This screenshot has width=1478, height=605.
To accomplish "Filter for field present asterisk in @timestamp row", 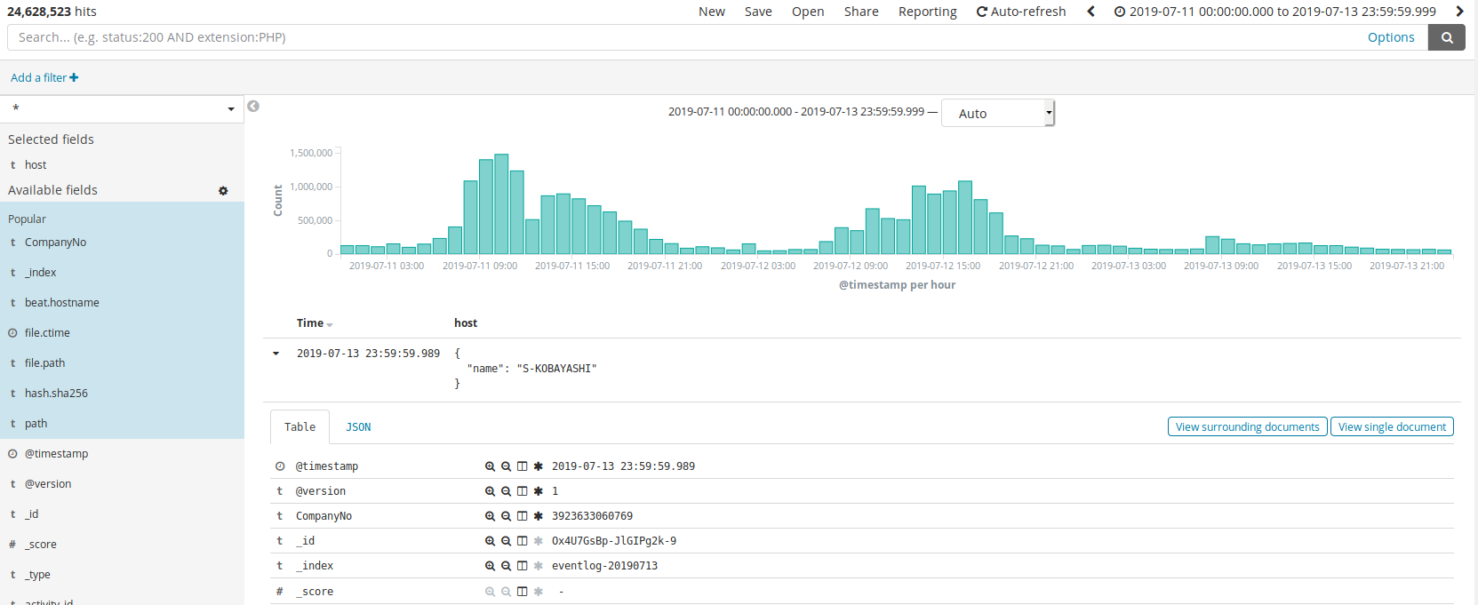I will 538,466.
